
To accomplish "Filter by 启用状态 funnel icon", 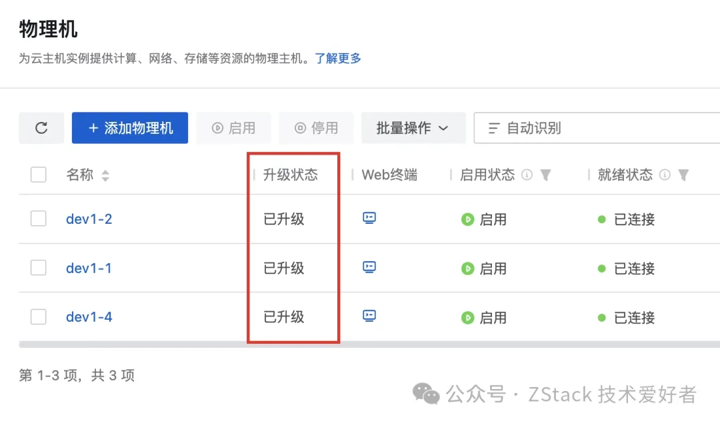I will tap(545, 175).
